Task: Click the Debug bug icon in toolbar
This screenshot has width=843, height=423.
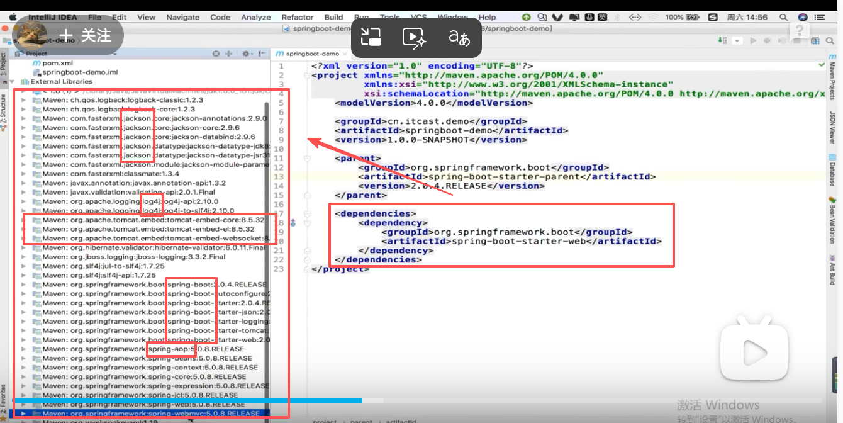Action: 767,41
